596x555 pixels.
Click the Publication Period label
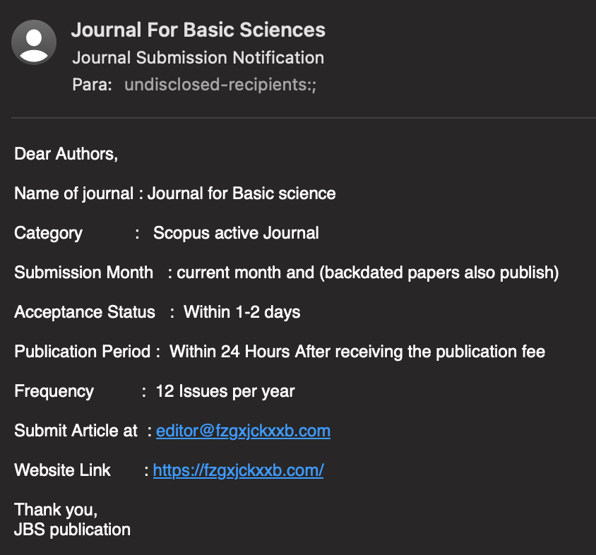click(83, 352)
